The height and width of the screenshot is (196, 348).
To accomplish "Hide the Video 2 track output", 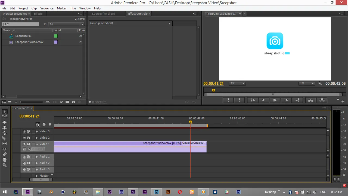I will coord(24,138).
